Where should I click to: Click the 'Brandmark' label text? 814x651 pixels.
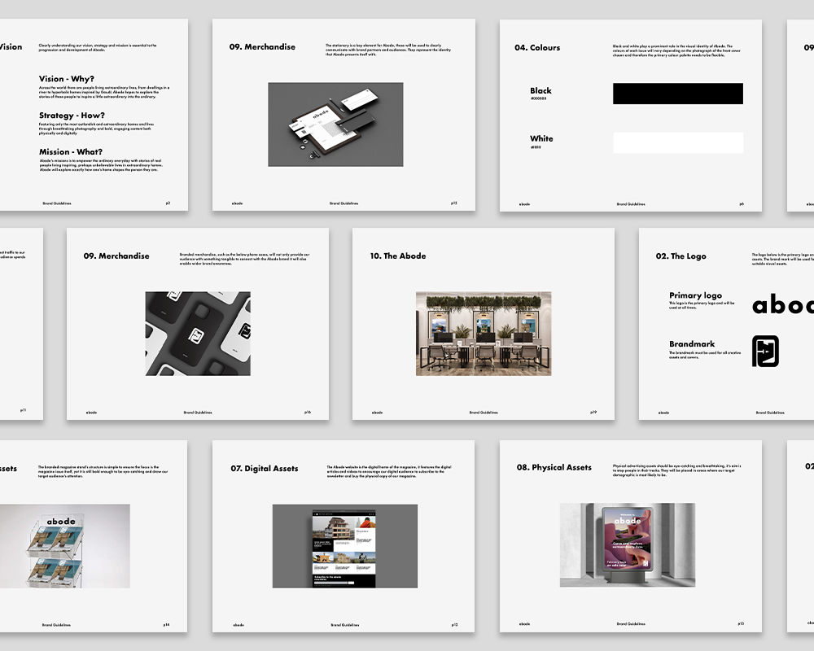click(x=691, y=343)
